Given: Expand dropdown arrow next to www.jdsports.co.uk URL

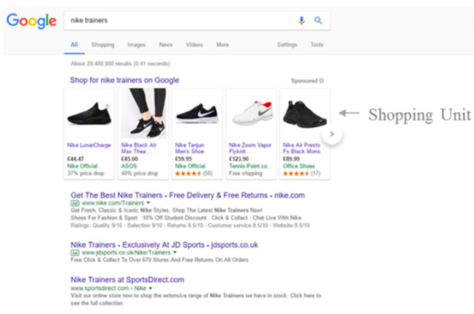Looking at the screenshot, I should (x=175, y=253).
